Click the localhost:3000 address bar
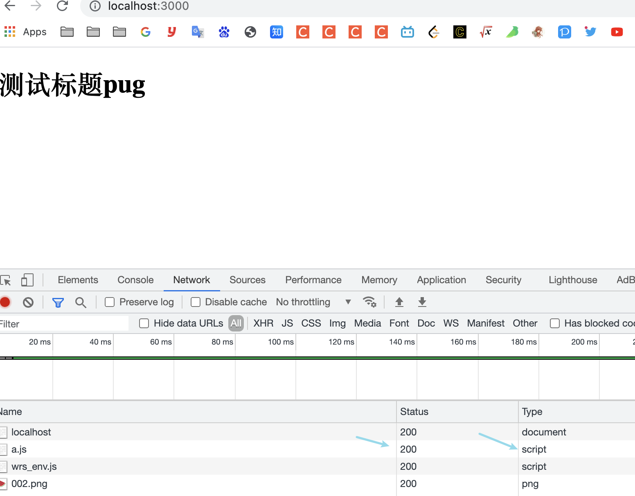The width and height of the screenshot is (635, 496). pos(358,7)
